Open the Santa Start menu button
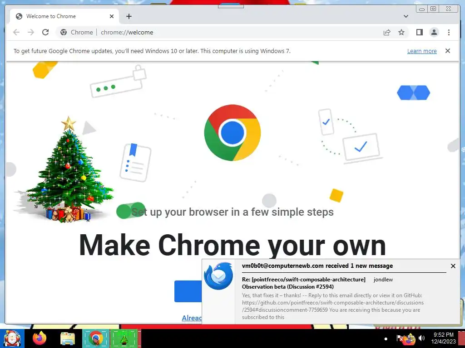This screenshot has width=465, height=348. pos(12,338)
